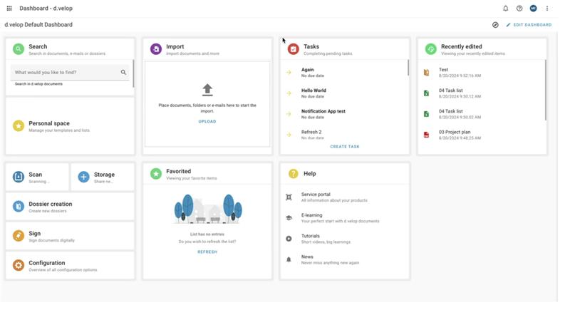Image resolution: width=570 pixels, height=310 pixels.
Task: Click the Recently edited scrollbar
Action: coord(545,90)
